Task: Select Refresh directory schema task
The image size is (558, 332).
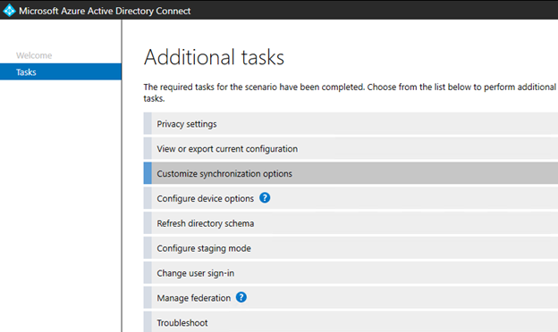Action: coord(351,223)
